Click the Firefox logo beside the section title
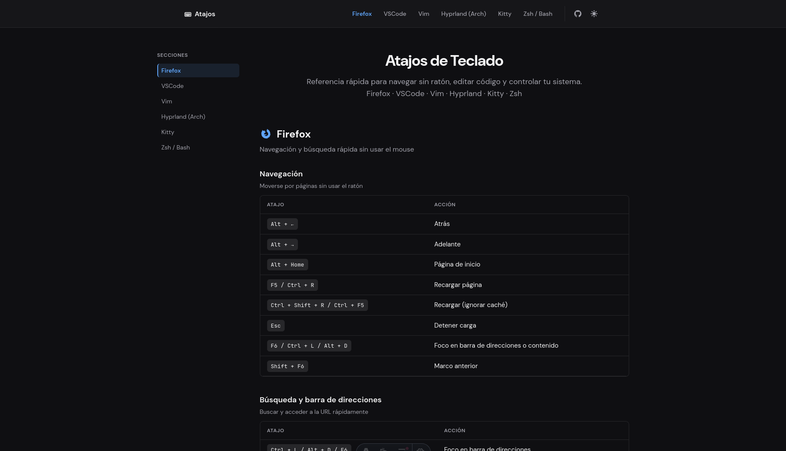The width and height of the screenshot is (786, 451). [265, 134]
